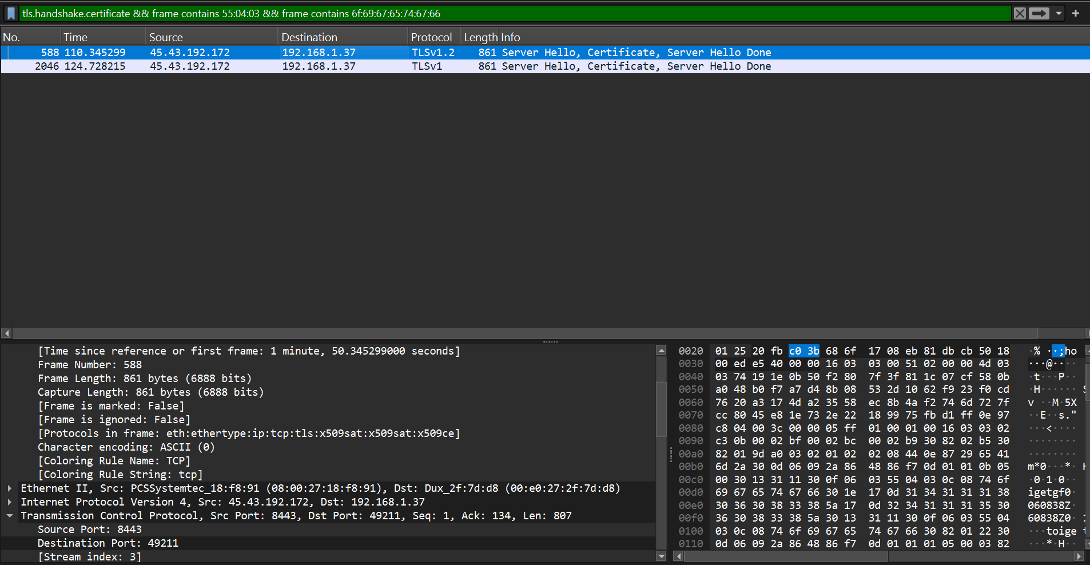
Task: Select the Stream index: 3 line
Action: (x=90, y=557)
